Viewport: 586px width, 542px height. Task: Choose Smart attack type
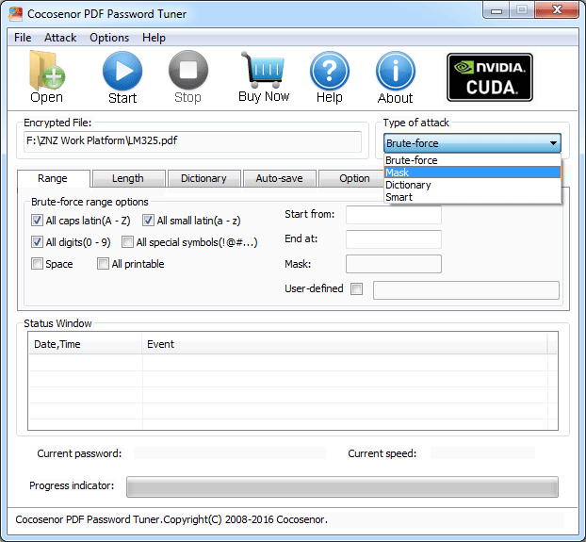click(x=472, y=197)
